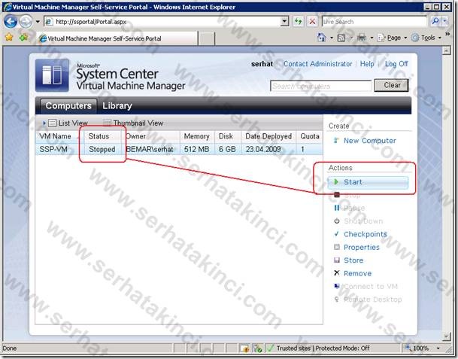Click the Add to Favorites icon

pyautogui.click(x=23, y=38)
